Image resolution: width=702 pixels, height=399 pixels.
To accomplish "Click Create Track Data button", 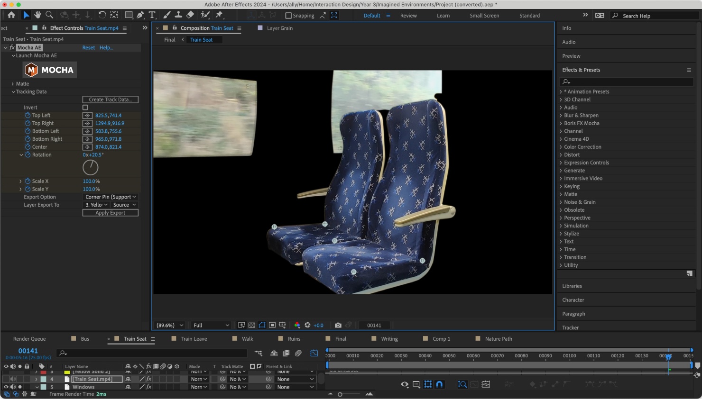I will tap(111, 100).
